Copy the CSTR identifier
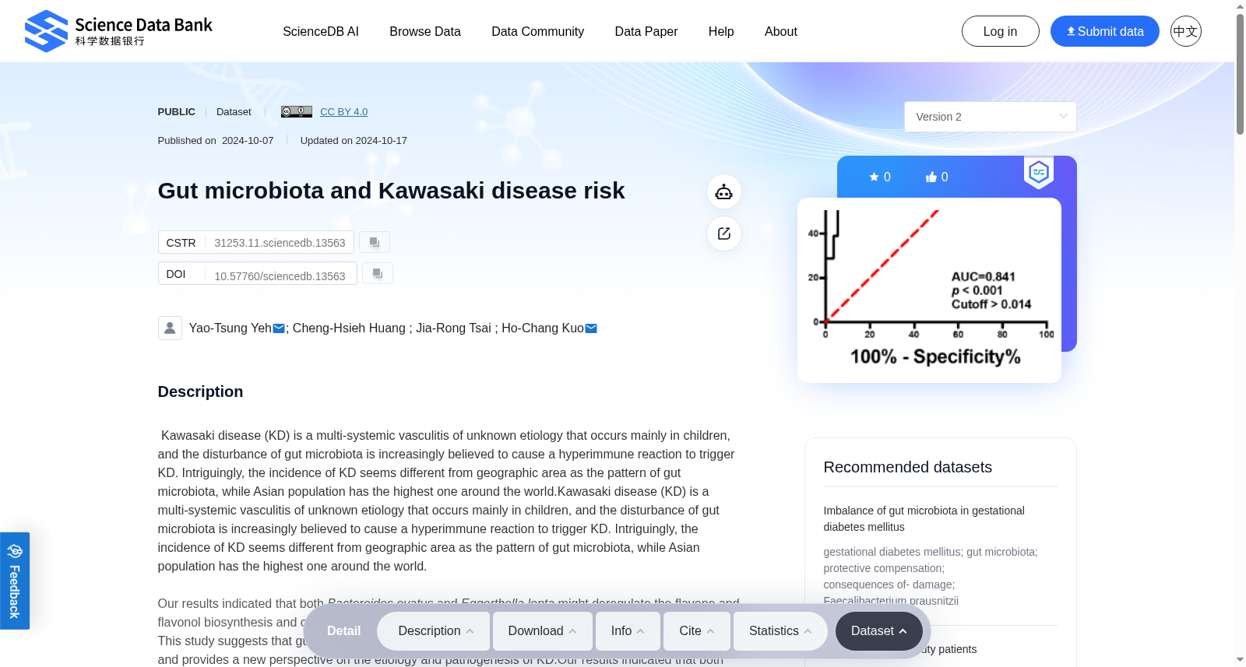1246x667 pixels. point(375,242)
